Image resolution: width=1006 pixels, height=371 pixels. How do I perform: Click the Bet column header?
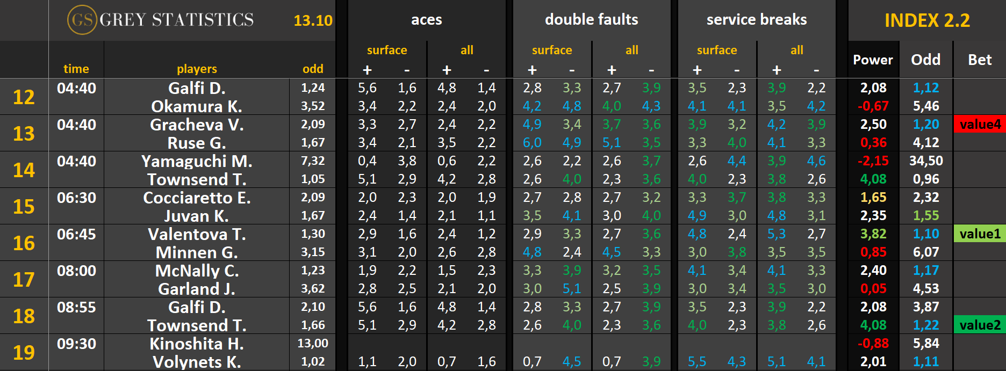980,60
